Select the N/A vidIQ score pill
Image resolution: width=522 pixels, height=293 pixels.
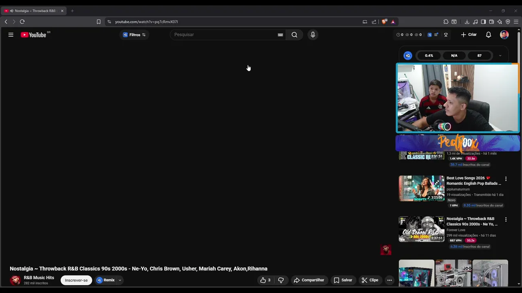454,56
